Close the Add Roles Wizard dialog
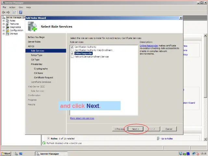208x156 pixels. [181, 18]
